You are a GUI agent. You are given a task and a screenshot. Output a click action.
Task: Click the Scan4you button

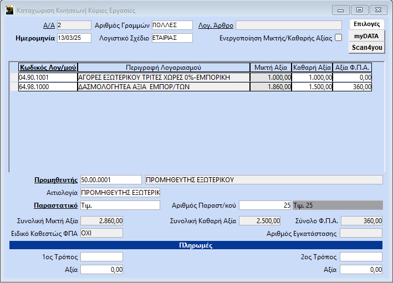367,48
